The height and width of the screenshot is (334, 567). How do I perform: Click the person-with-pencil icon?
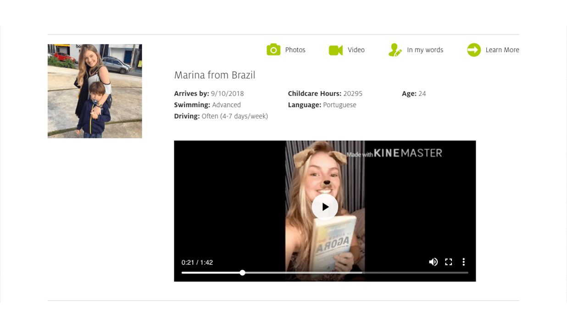pos(395,50)
